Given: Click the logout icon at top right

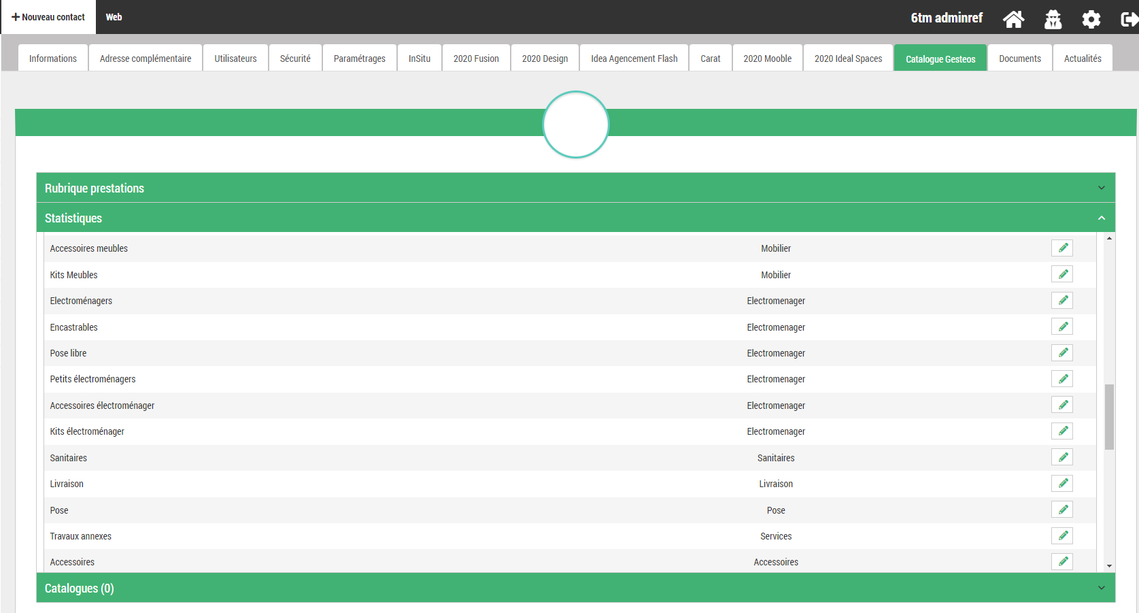Looking at the screenshot, I should pyautogui.click(x=1129, y=19).
